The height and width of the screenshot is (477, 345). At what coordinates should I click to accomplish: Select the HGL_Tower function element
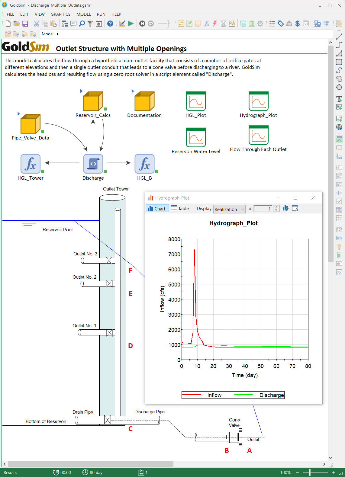[x=31, y=164]
